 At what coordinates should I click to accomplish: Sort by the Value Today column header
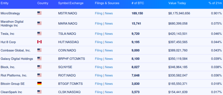coord(177,3)
